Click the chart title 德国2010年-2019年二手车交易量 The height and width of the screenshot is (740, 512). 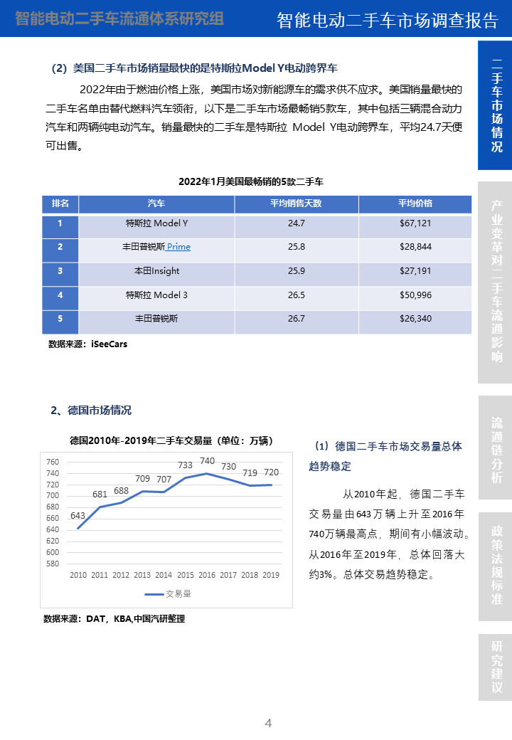click(x=171, y=440)
